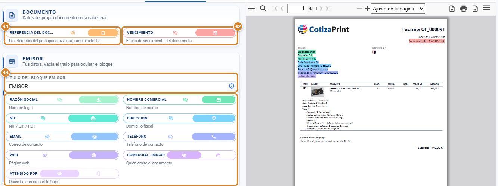Jump to last PDF page
The width and height of the screenshot is (498, 186).
328,9
